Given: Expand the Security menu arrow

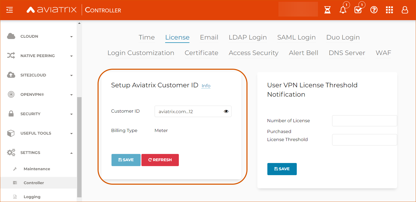Looking at the screenshot, I should pyautogui.click(x=71, y=114).
